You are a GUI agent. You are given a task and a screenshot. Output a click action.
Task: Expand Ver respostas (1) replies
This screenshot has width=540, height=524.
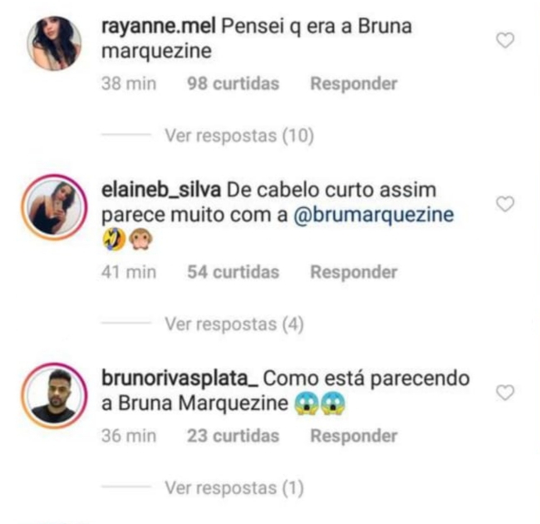[x=234, y=487]
